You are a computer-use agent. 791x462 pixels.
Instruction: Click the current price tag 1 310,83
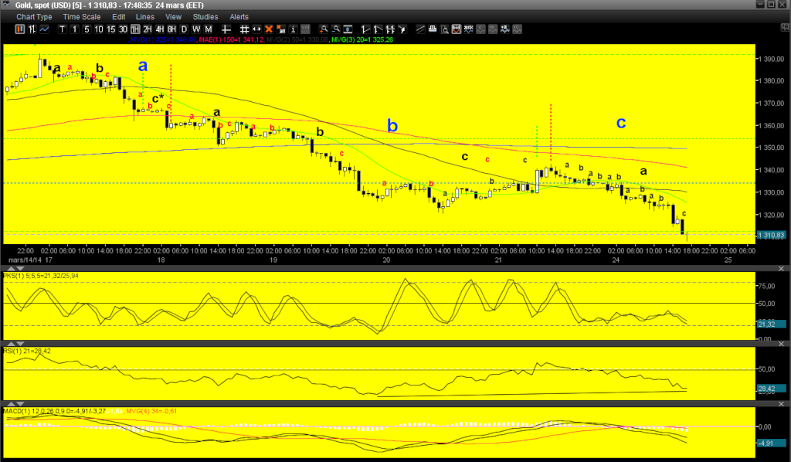pos(772,235)
